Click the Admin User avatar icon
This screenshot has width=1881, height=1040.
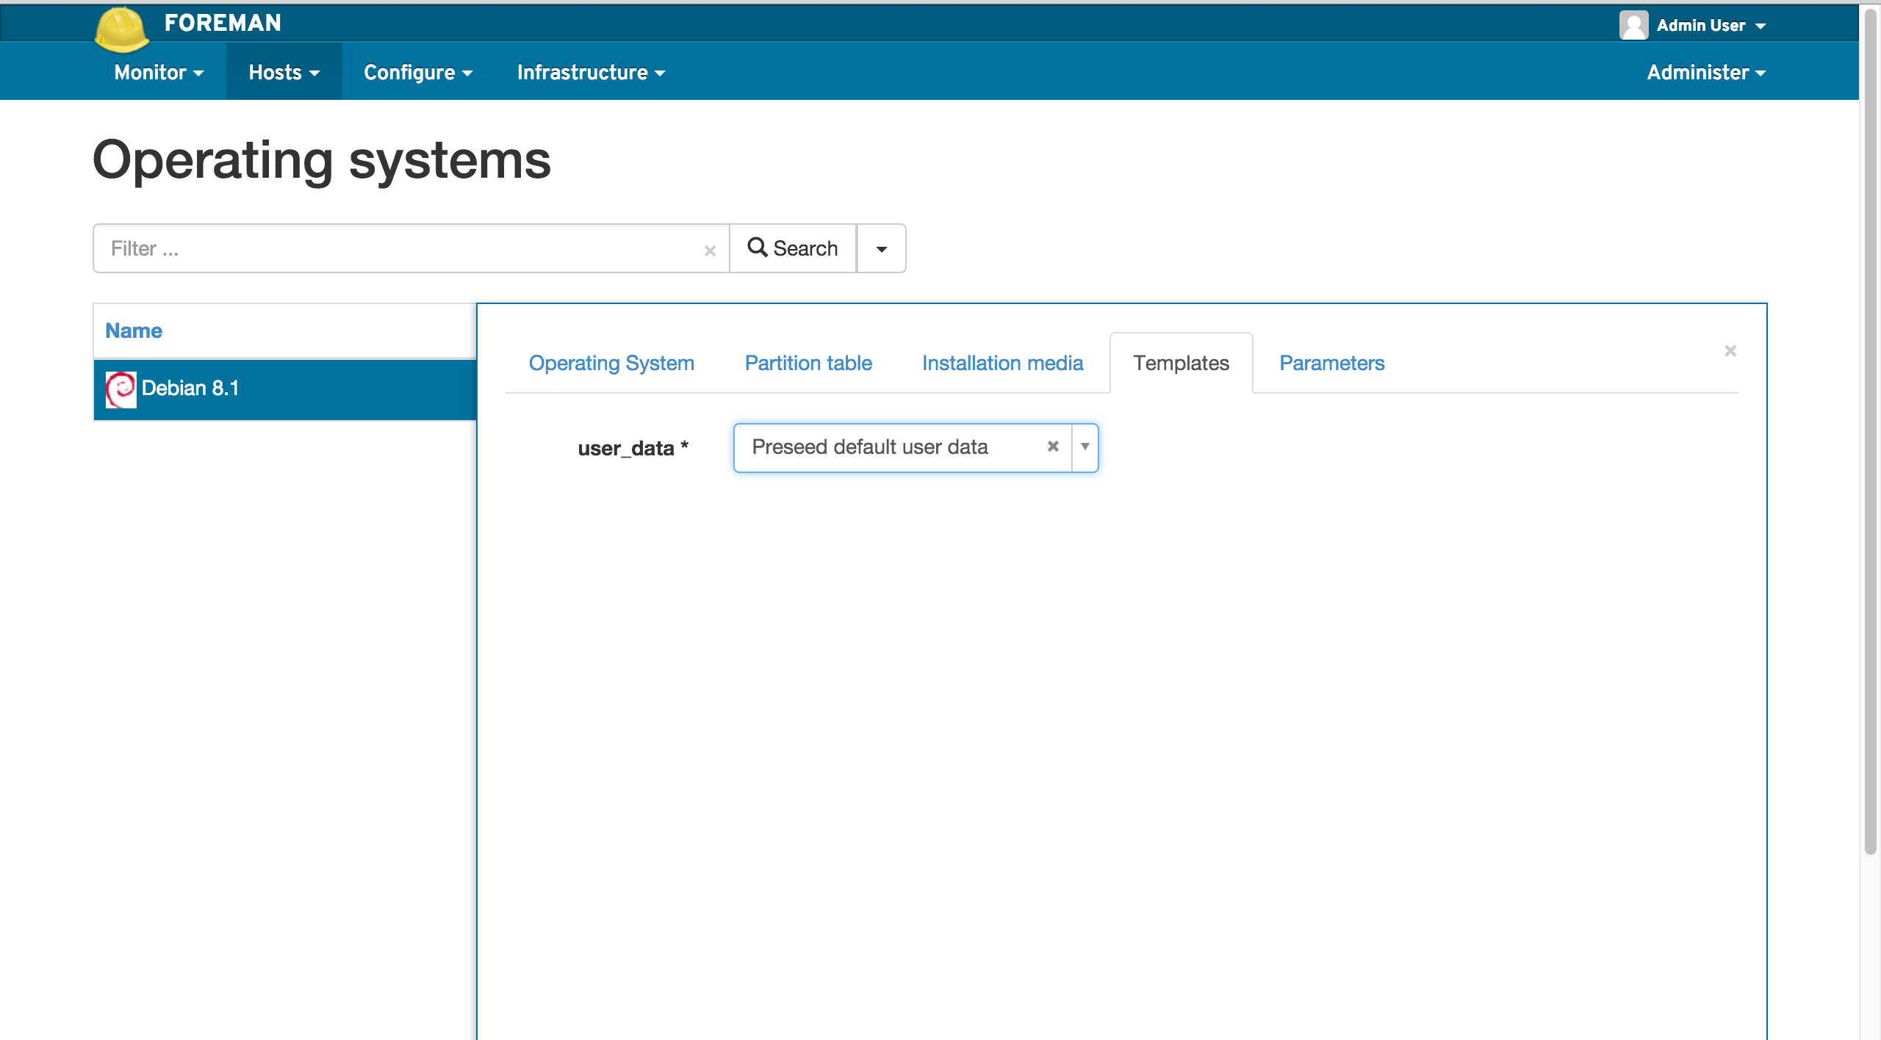click(1633, 25)
